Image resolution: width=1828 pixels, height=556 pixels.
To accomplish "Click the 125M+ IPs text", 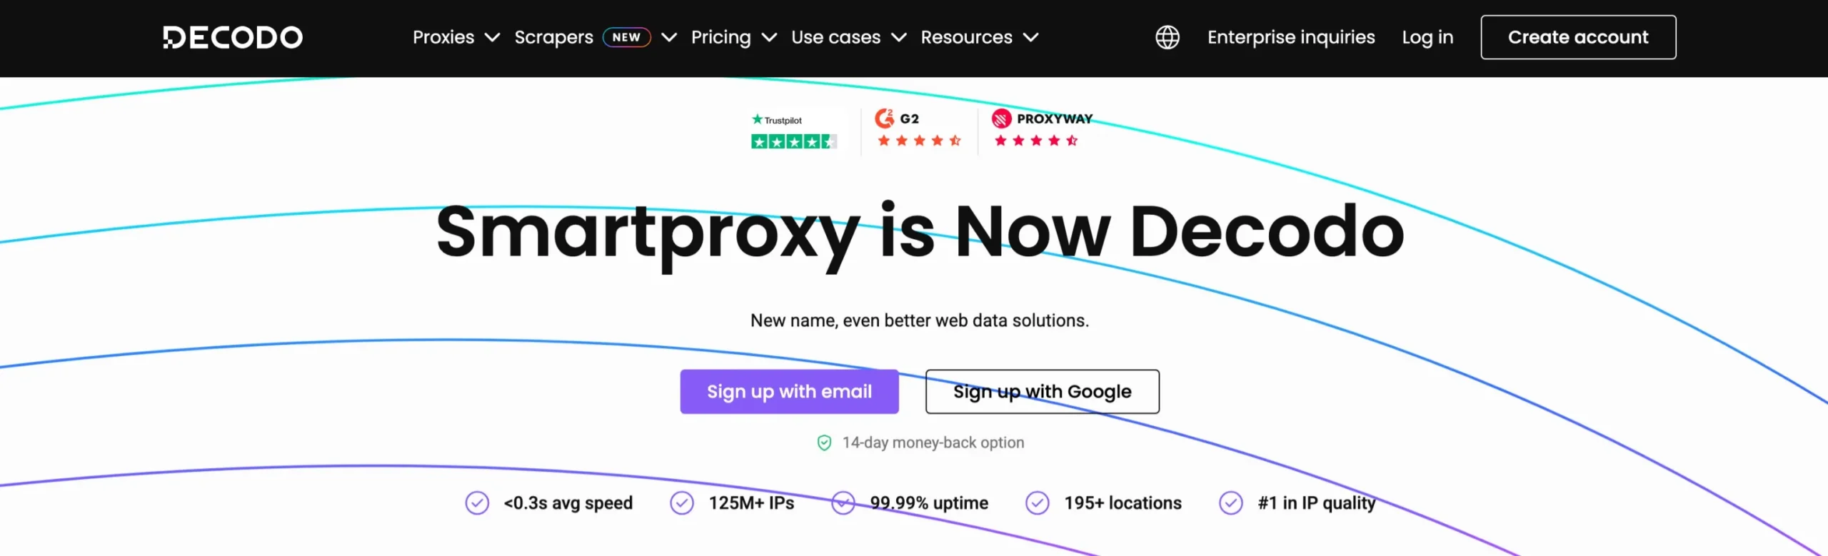I will coord(751,503).
